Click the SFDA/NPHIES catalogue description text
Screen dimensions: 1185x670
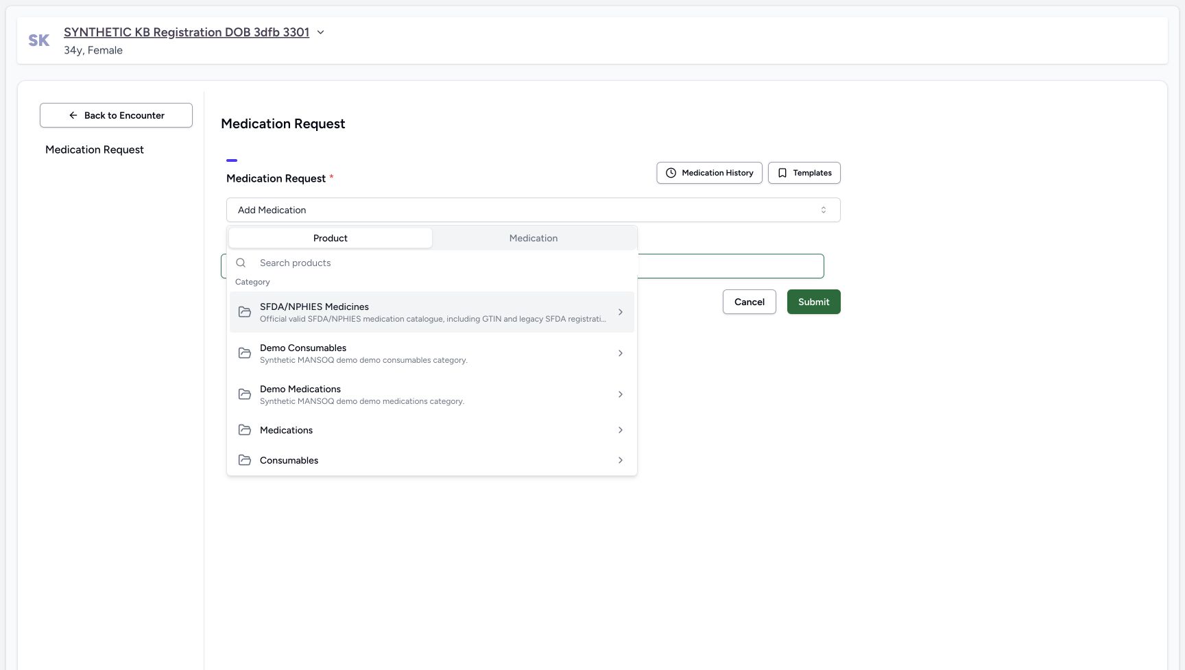click(x=433, y=319)
